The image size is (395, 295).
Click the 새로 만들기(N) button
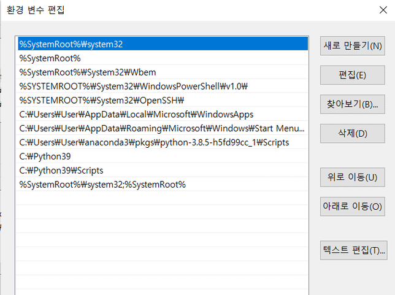(353, 46)
